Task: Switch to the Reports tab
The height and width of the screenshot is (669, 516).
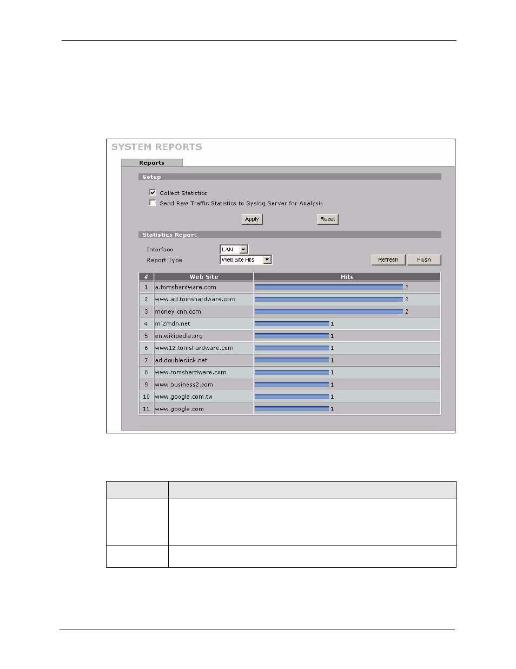Action: point(151,163)
